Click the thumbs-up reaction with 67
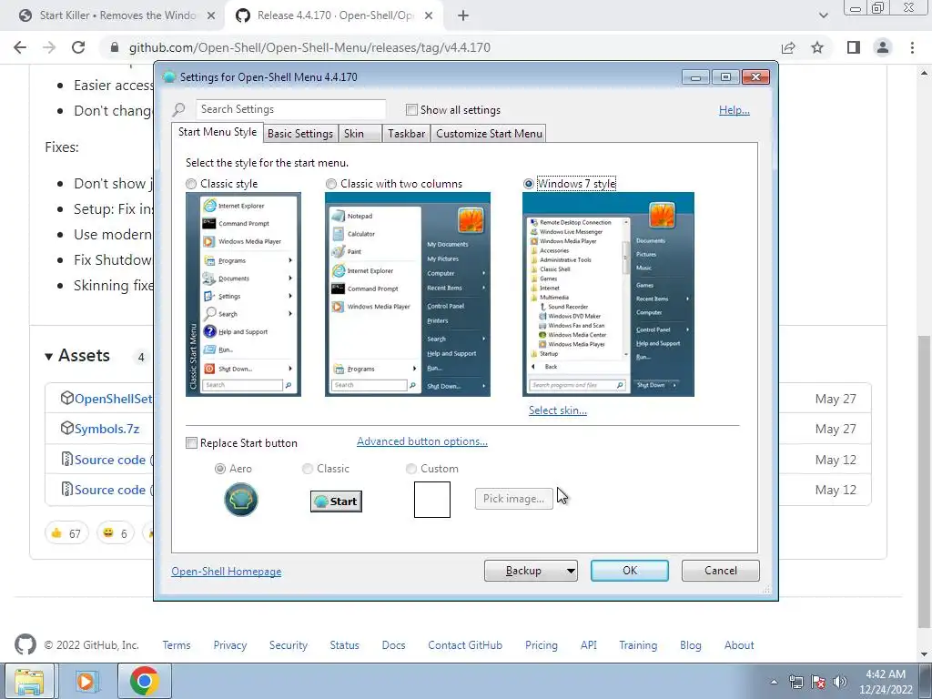932x699 pixels. [x=66, y=533]
